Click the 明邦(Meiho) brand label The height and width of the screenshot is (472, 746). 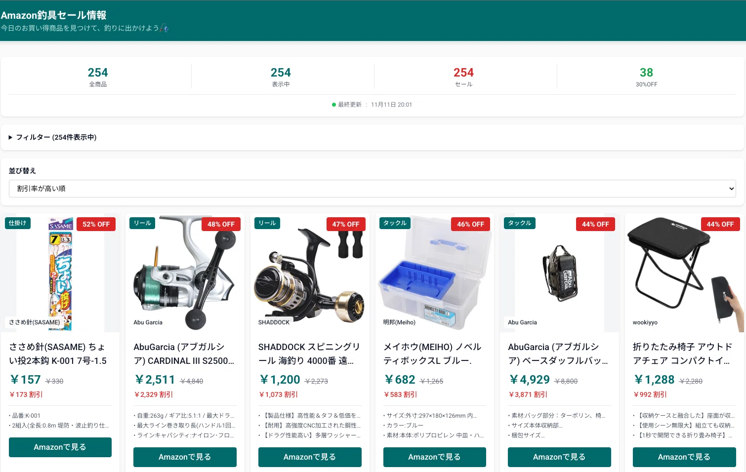(399, 322)
